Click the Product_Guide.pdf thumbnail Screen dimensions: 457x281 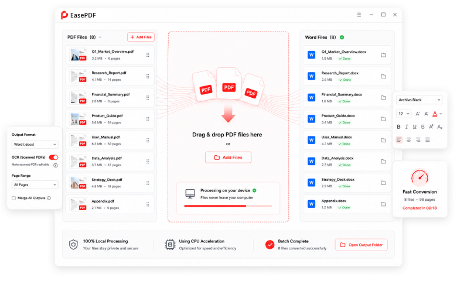(x=79, y=119)
